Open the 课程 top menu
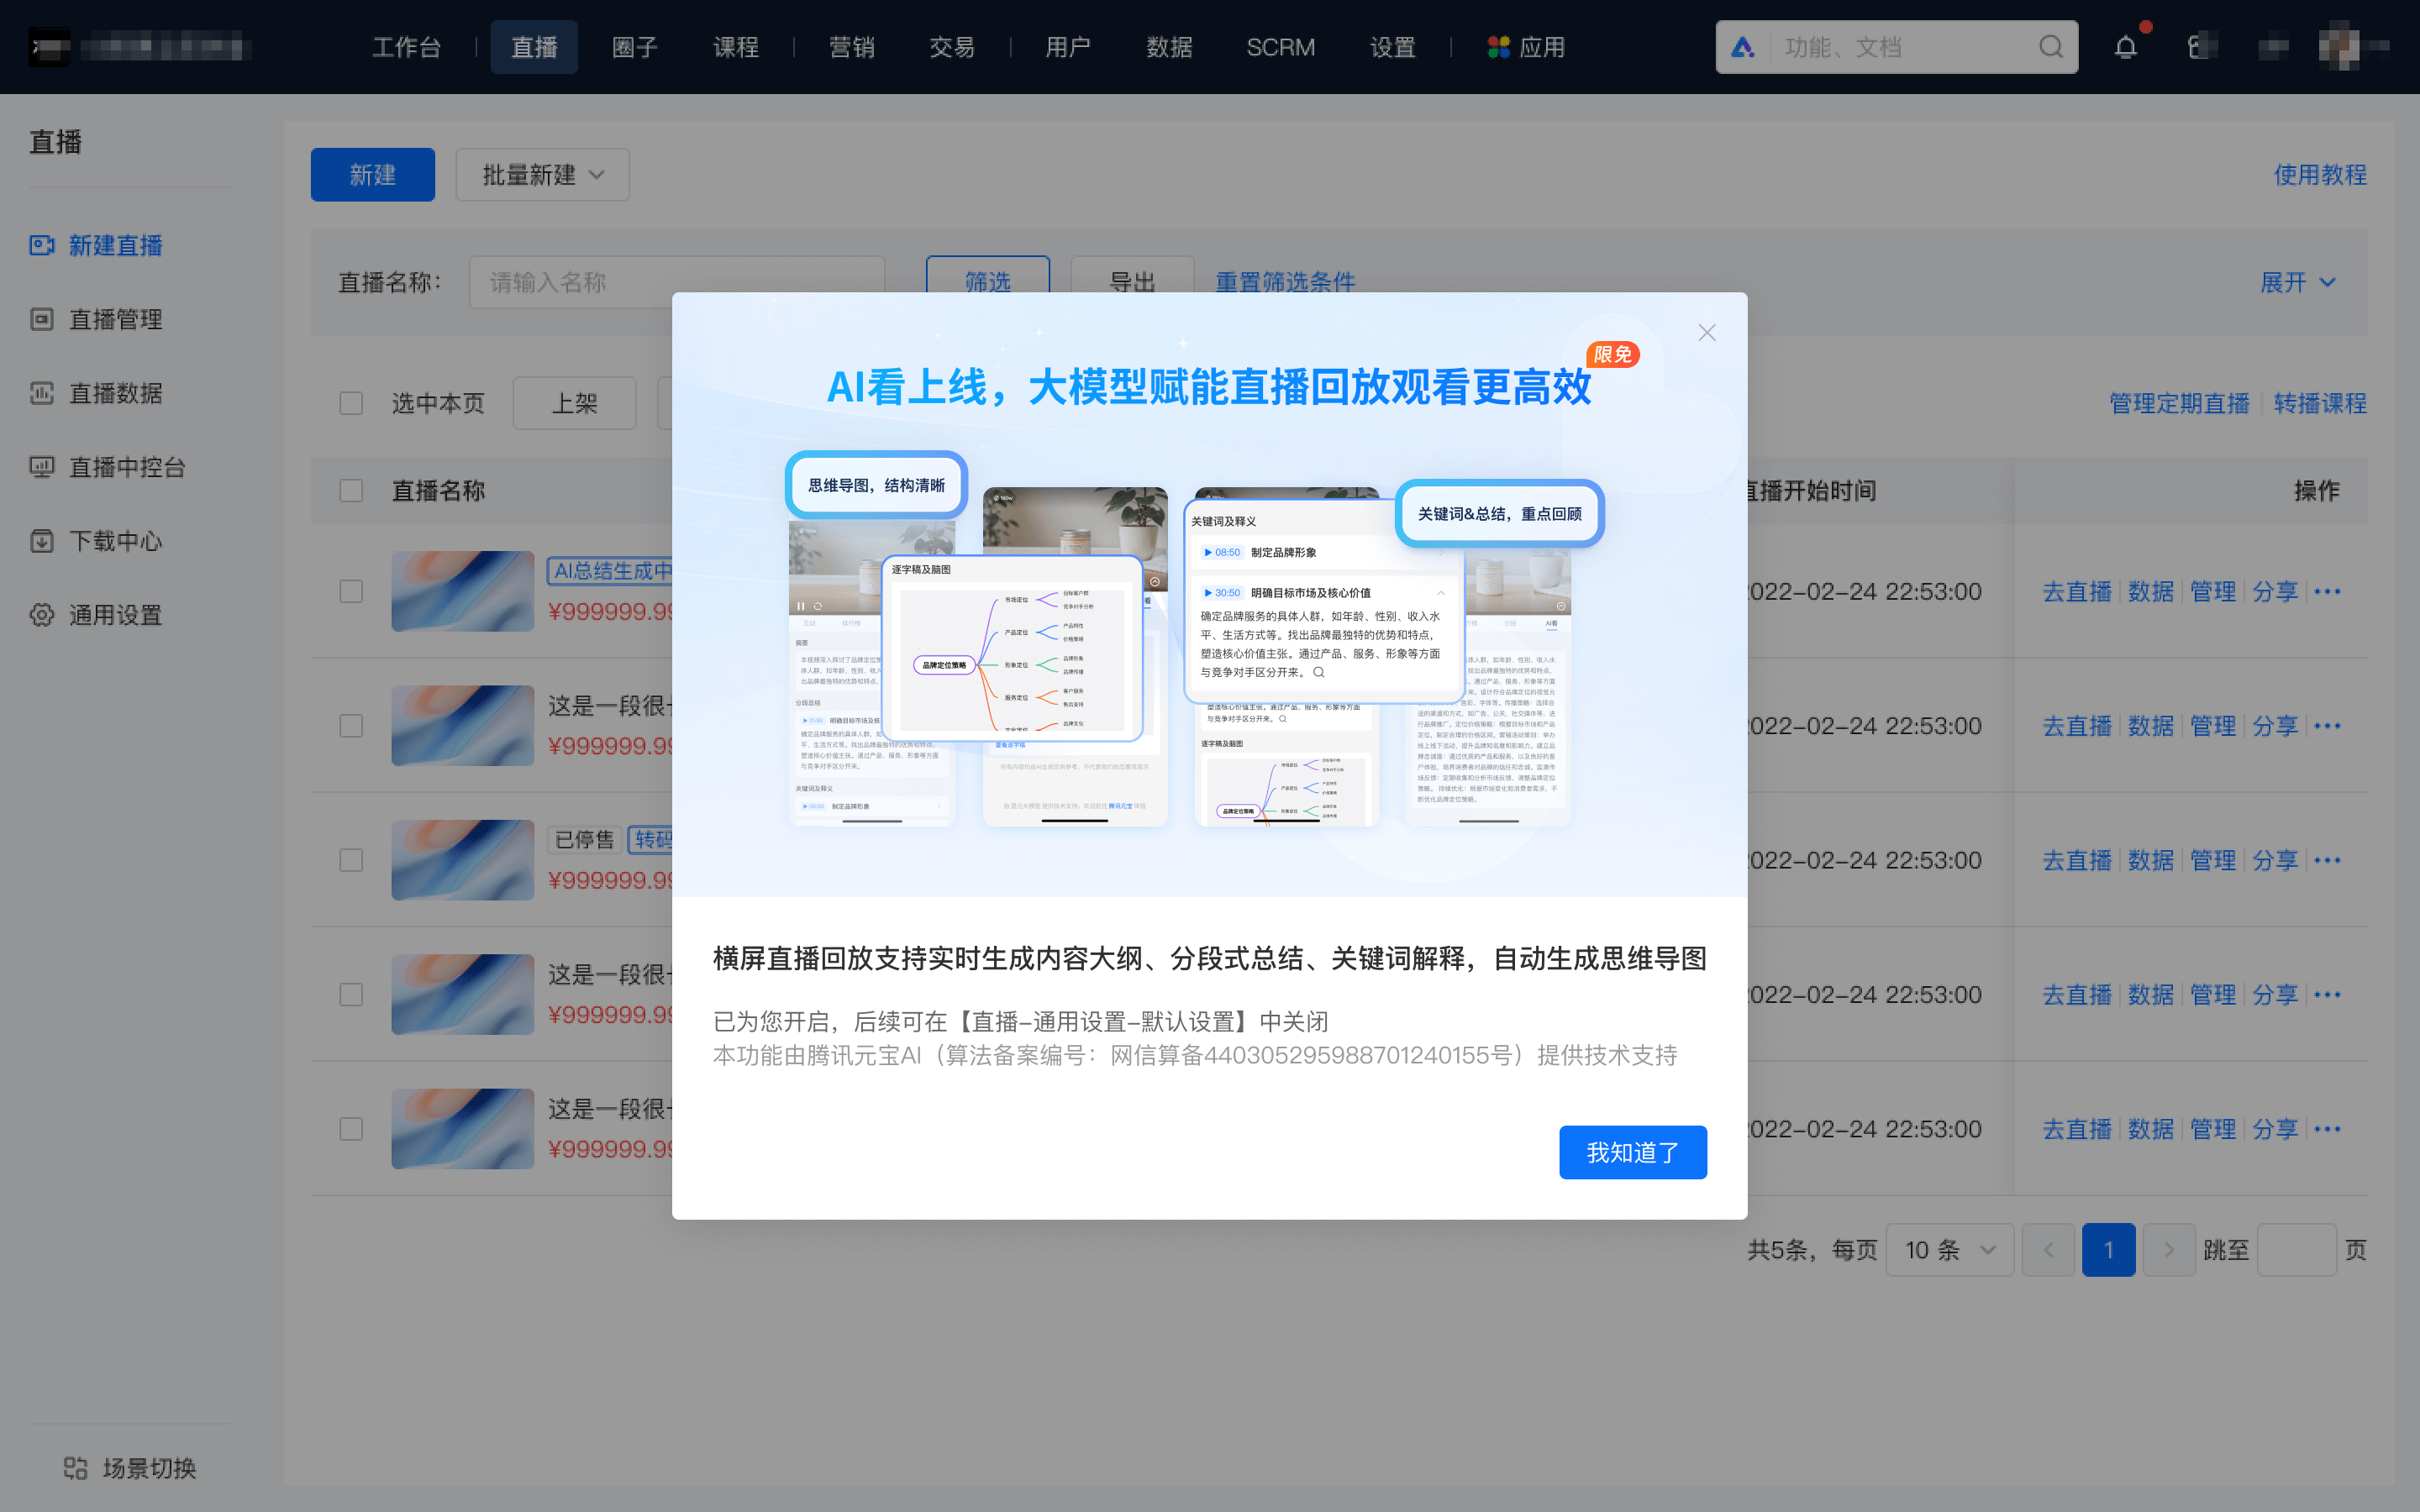Screen dimensions: 2420x1512 (x=736, y=47)
